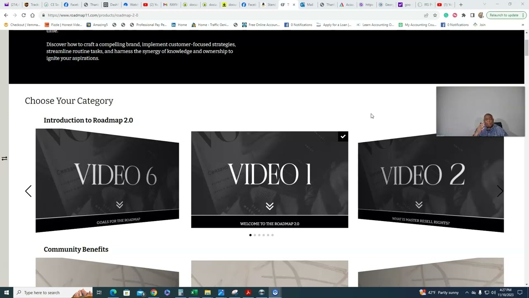
Task: Click the share icon in the address bar
Action: tap(426, 15)
